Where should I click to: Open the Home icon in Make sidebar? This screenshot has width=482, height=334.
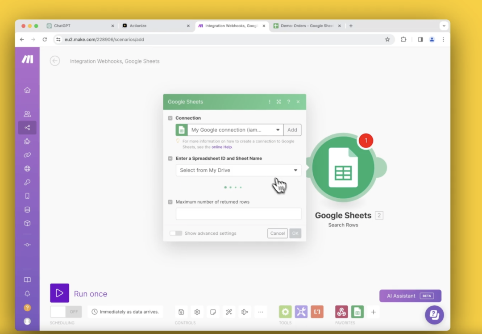(x=27, y=90)
